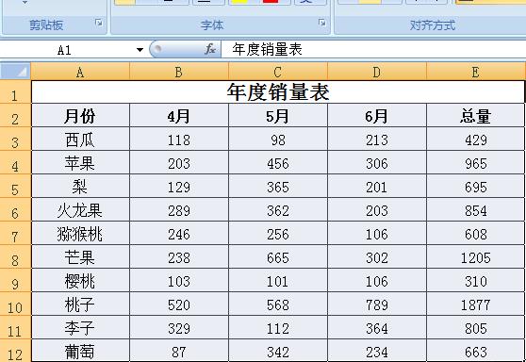The height and width of the screenshot is (362, 526).
Task: Select 葡萄 April value 87
Action: (179, 351)
